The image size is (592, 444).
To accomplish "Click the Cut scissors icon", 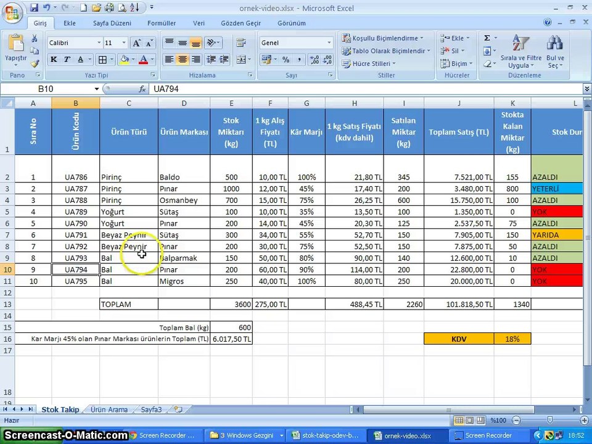I will (x=35, y=38).
